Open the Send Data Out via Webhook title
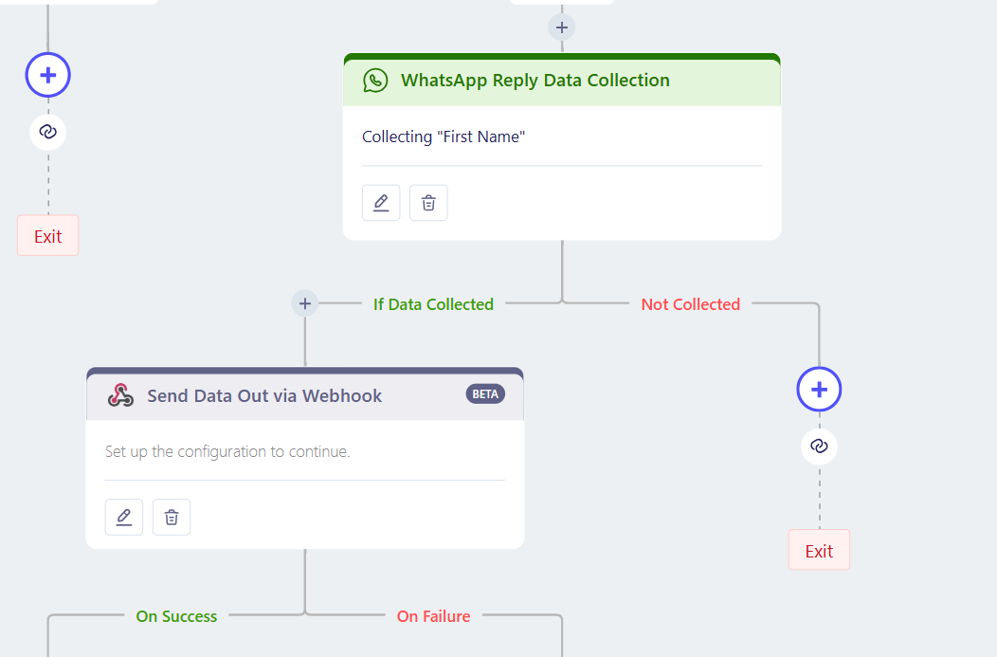 tap(264, 395)
